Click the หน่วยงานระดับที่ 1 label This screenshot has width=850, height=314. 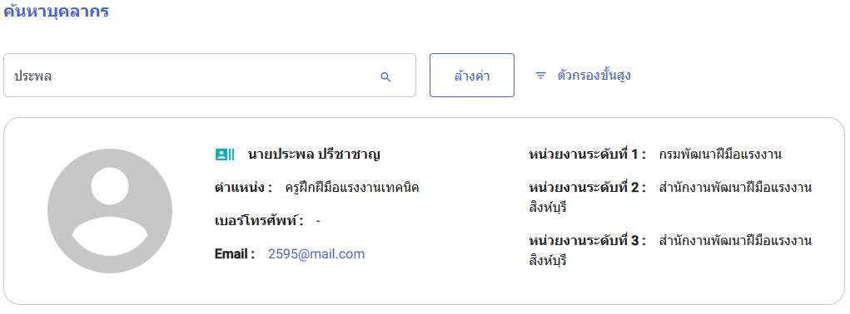pyautogui.click(x=587, y=155)
